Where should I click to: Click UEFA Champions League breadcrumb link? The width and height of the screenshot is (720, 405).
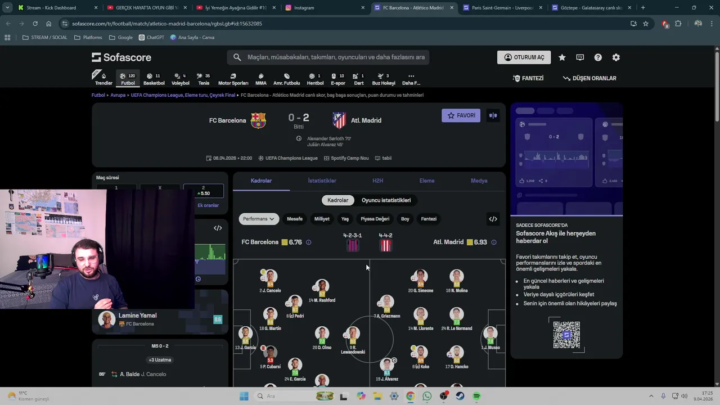click(183, 95)
